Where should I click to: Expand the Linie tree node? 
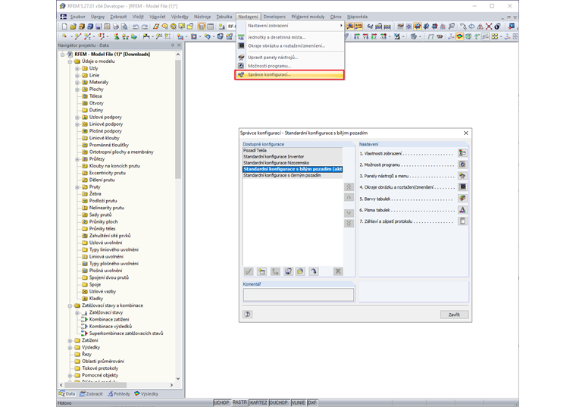pos(77,75)
